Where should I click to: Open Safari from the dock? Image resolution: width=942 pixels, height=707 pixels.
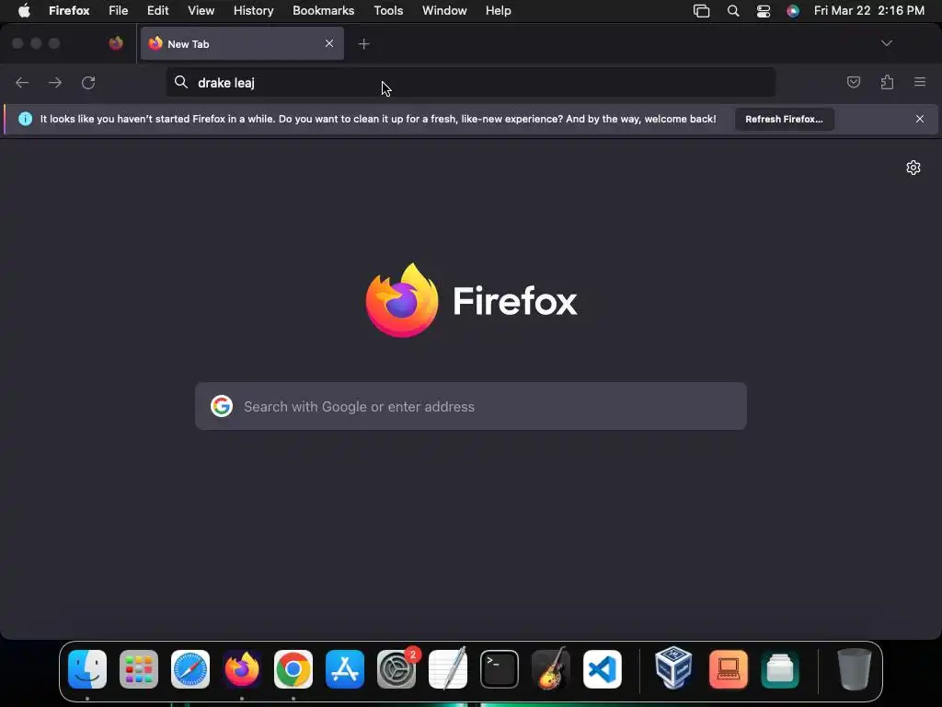tap(190, 669)
